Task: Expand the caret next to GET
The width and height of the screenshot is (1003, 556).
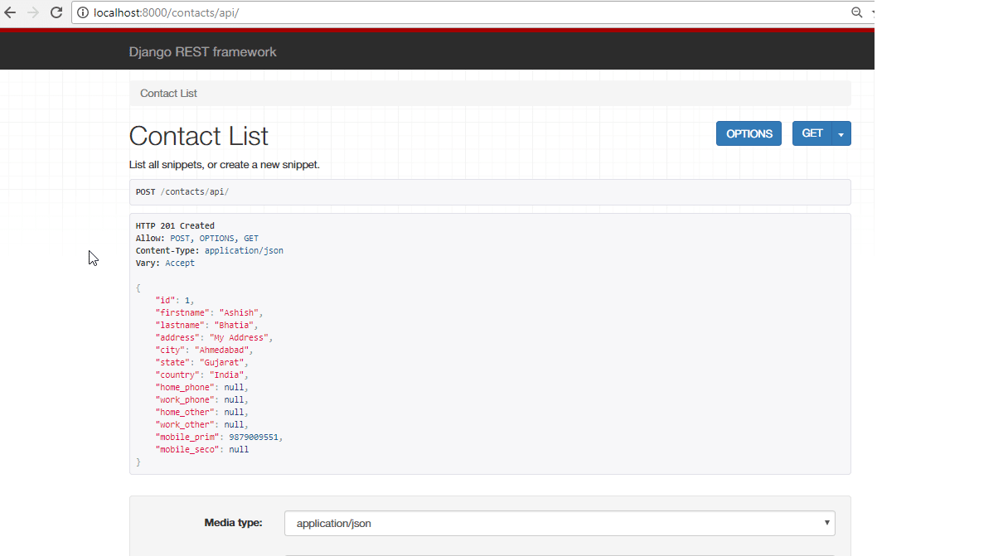Action: click(841, 134)
